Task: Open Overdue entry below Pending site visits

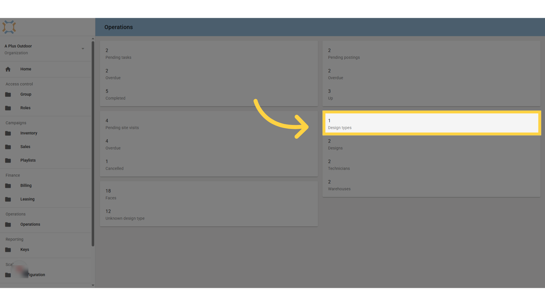Action: 209,144
